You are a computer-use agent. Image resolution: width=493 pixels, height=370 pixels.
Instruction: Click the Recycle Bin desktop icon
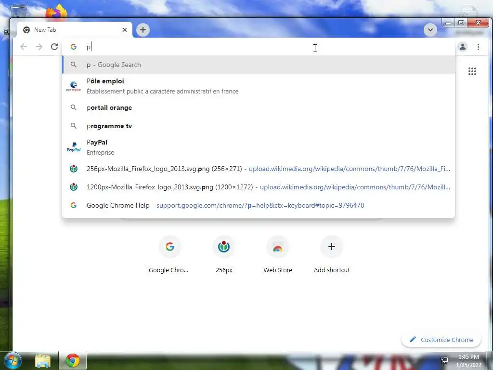pos(18,12)
